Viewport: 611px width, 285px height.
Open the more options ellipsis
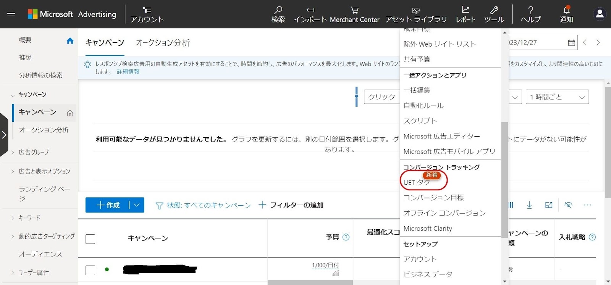tap(587, 205)
